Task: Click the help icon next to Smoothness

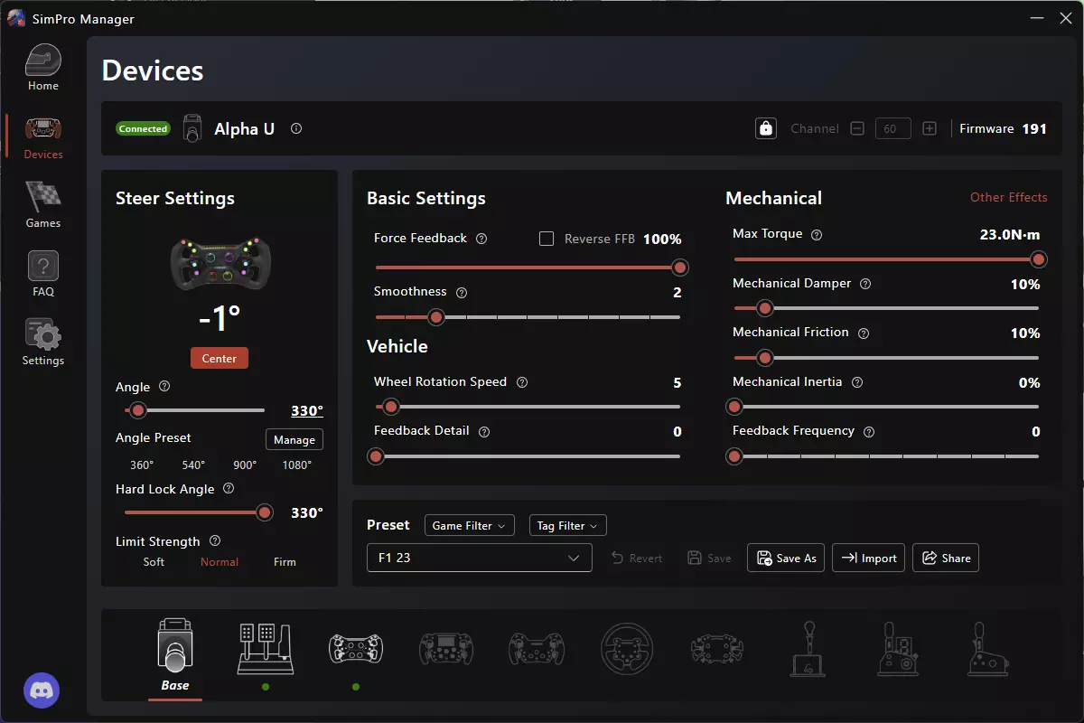Action: (462, 292)
